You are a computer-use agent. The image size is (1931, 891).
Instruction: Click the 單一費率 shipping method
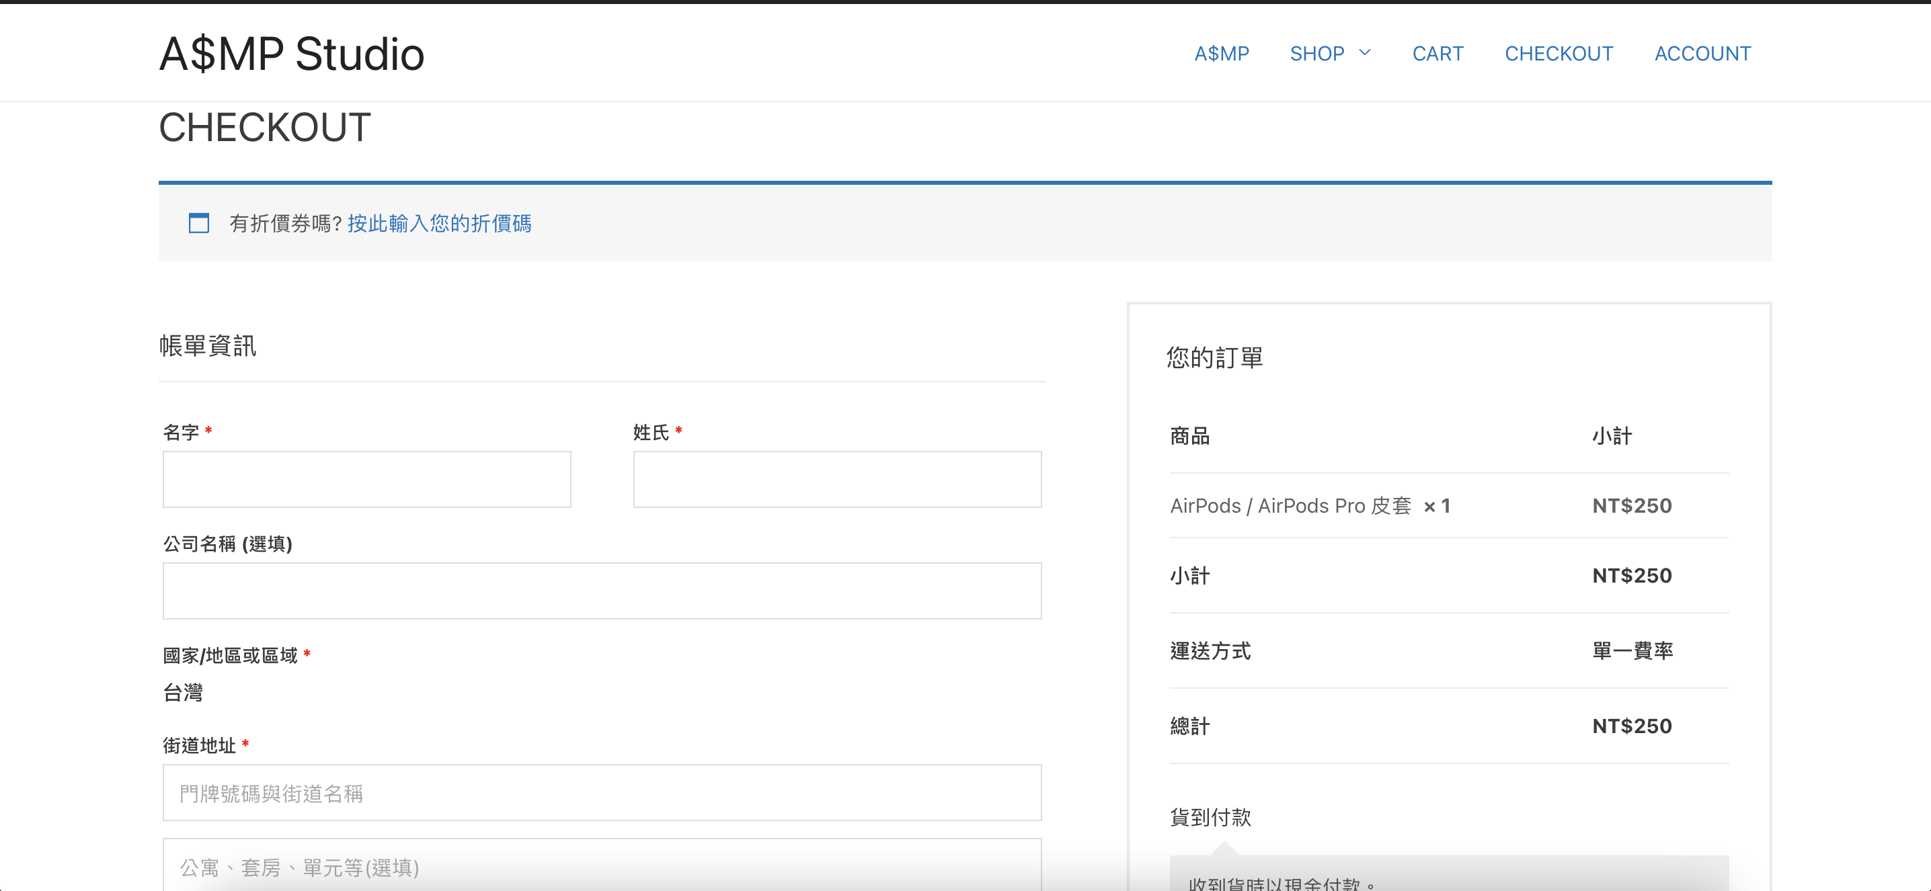click(x=1632, y=650)
